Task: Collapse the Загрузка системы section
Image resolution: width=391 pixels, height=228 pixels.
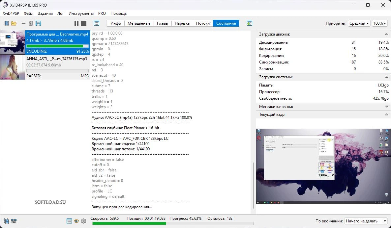Action: point(386,77)
